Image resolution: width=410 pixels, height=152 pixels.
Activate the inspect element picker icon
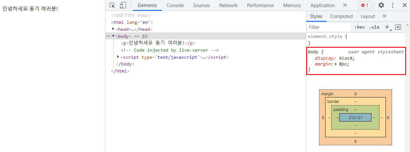tap(112, 5)
